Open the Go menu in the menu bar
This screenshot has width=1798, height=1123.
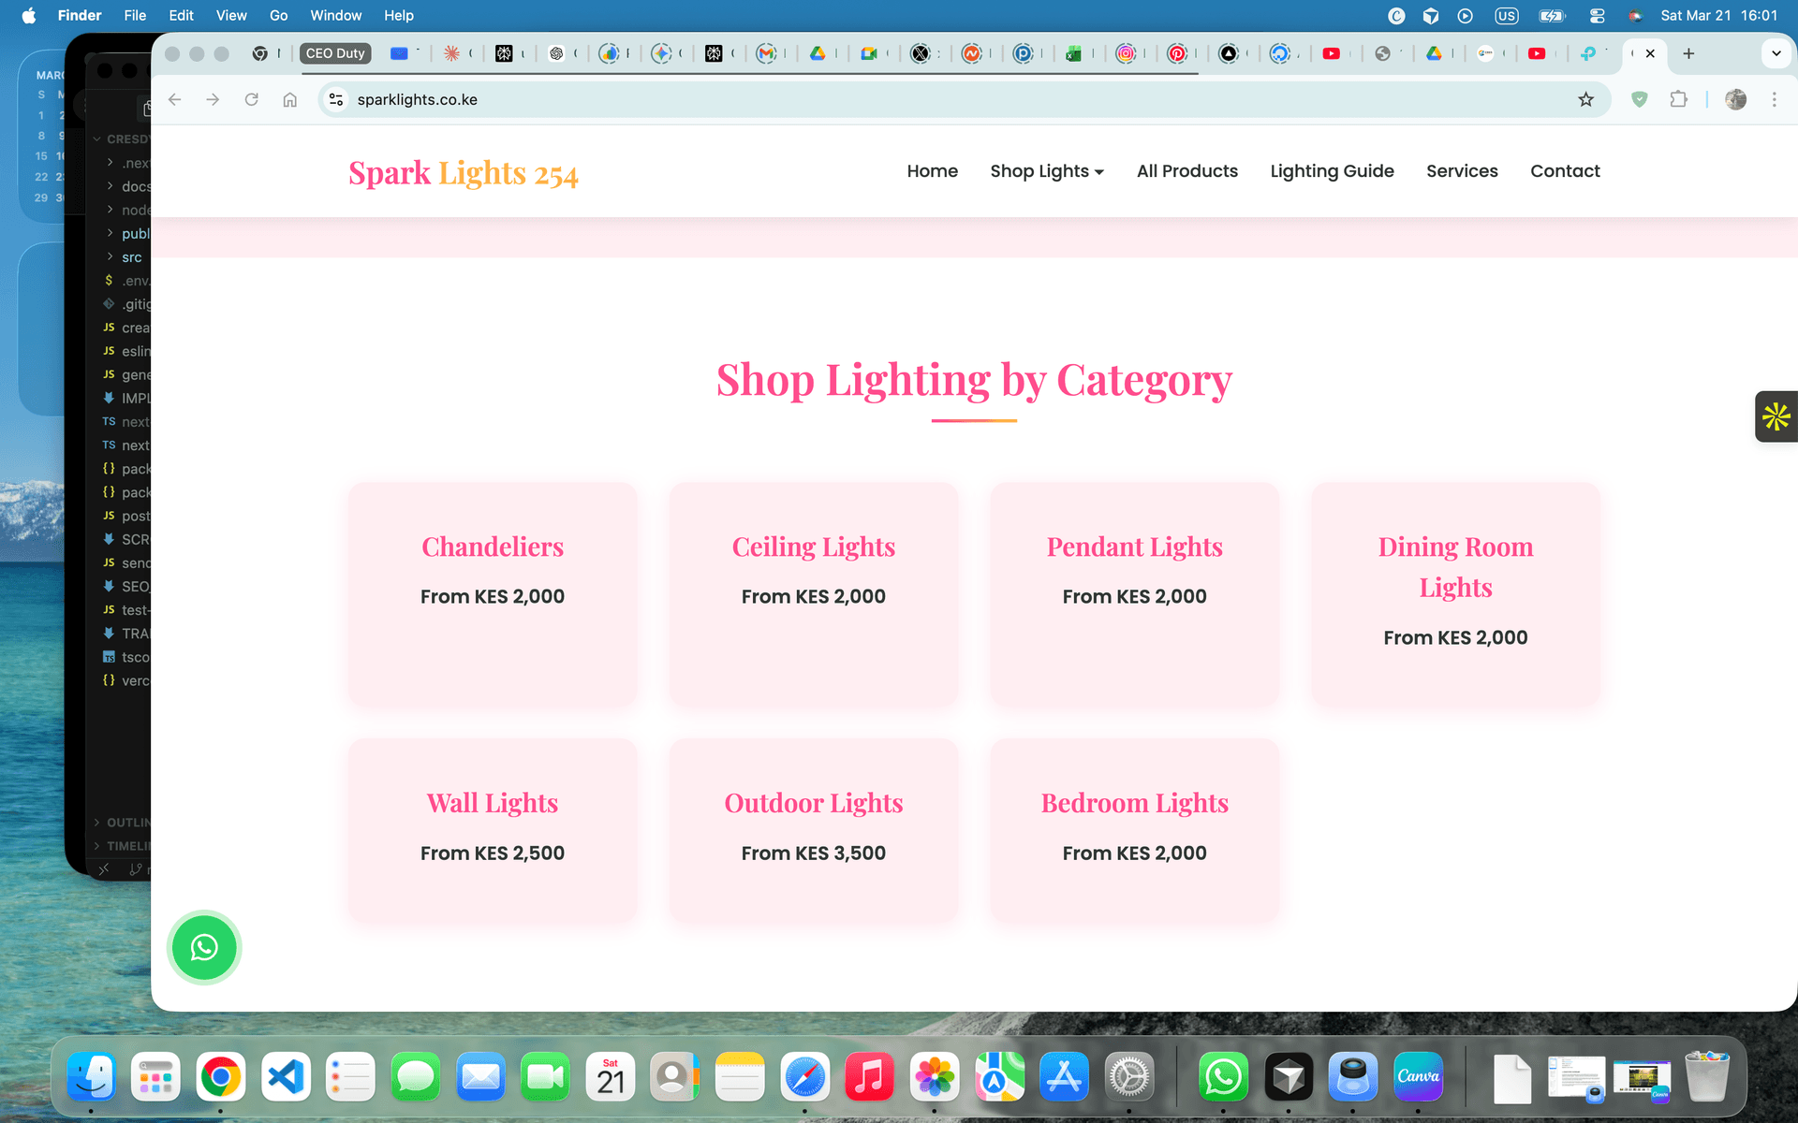(278, 15)
